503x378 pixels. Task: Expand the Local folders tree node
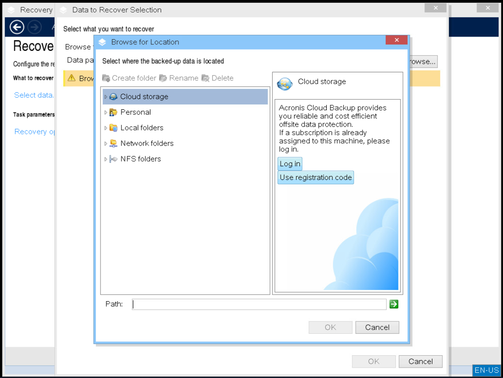[105, 128]
